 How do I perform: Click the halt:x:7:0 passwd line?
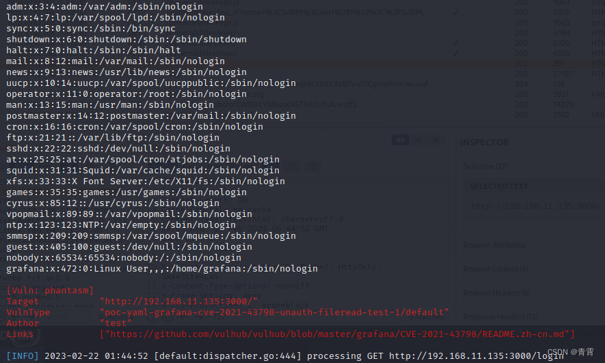point(94,50)
